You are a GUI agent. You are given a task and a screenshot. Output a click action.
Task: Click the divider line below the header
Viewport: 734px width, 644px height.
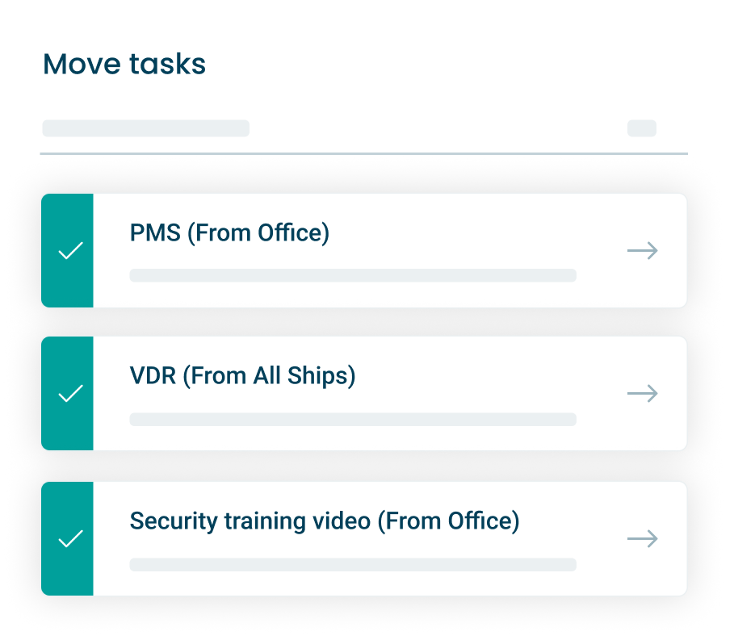pyautogui.click(x=363, y=153)
